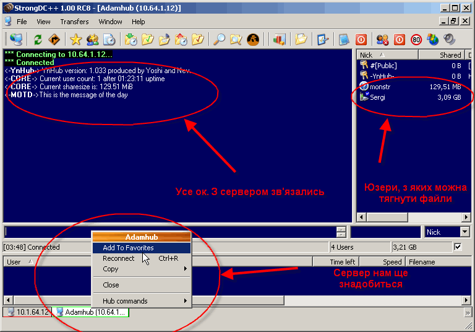This screenshot has width=475, height=332.
Task: Click folder icon with red upload arrow
Action: pyautogui.click(x=181, y=40)
